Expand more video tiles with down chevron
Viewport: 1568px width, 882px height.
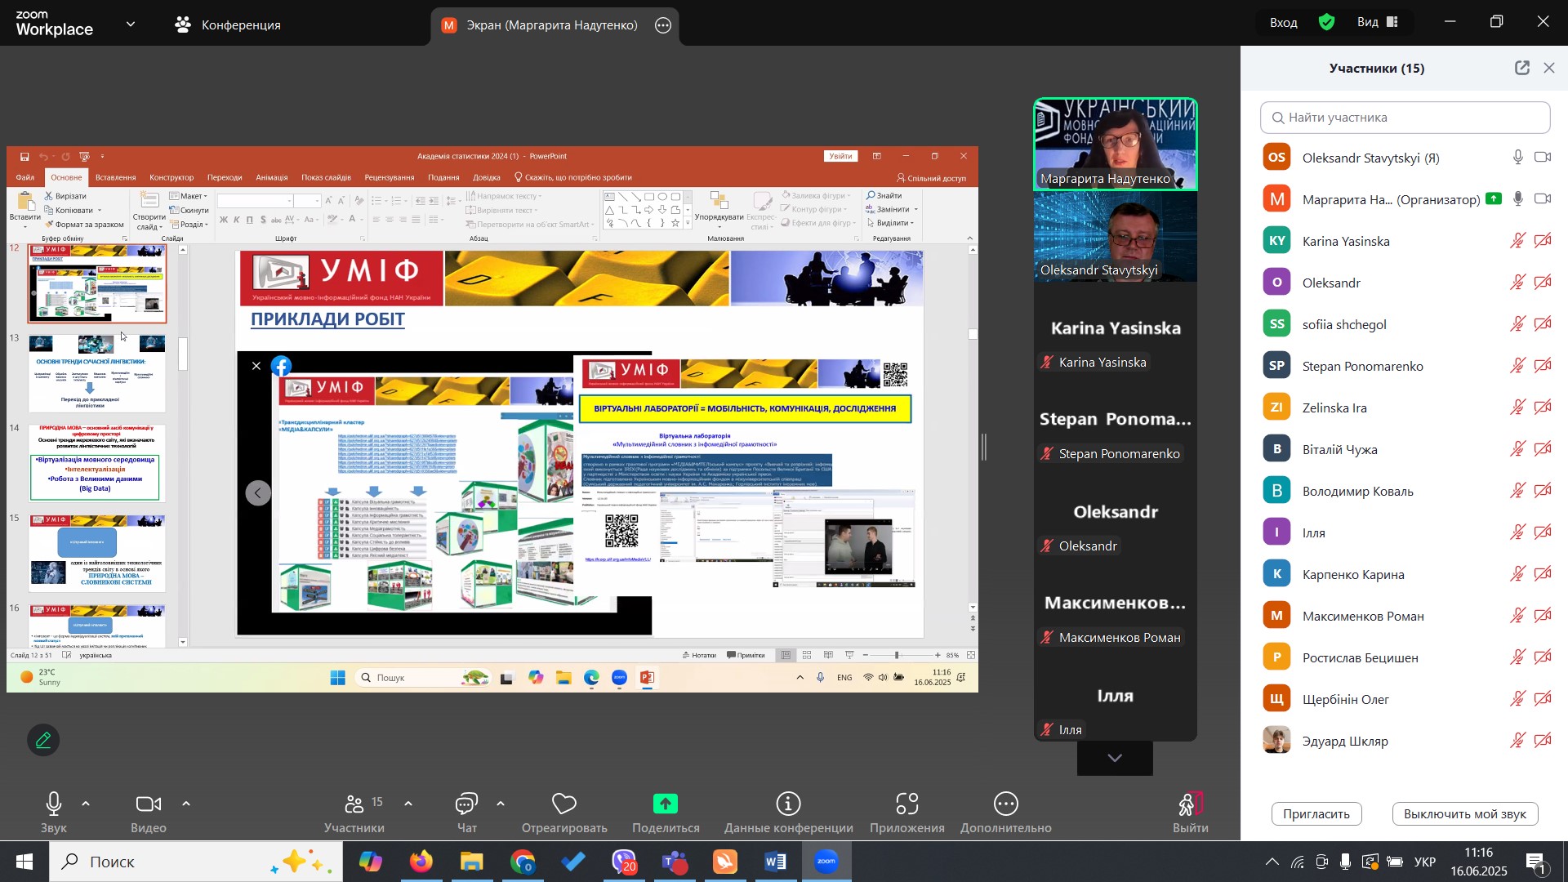click(1115, 759)
